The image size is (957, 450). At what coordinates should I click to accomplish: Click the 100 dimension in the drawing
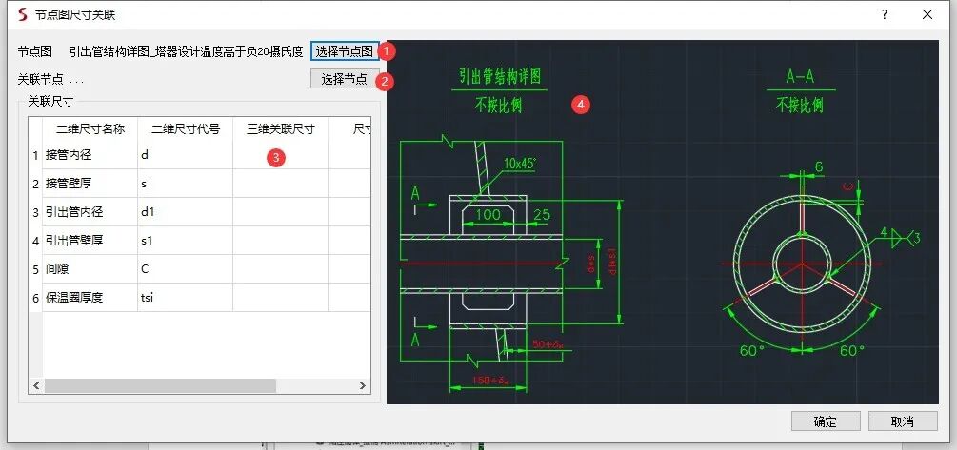488,215
